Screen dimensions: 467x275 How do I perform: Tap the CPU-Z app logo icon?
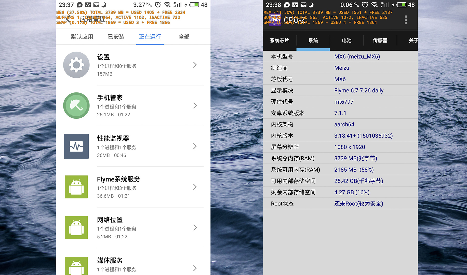[x=275, y=19]
